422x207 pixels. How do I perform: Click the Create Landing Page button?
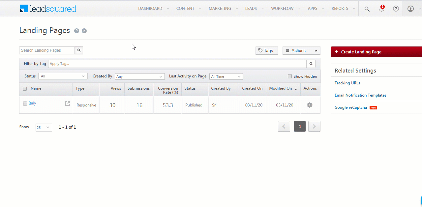coord(376,52)
